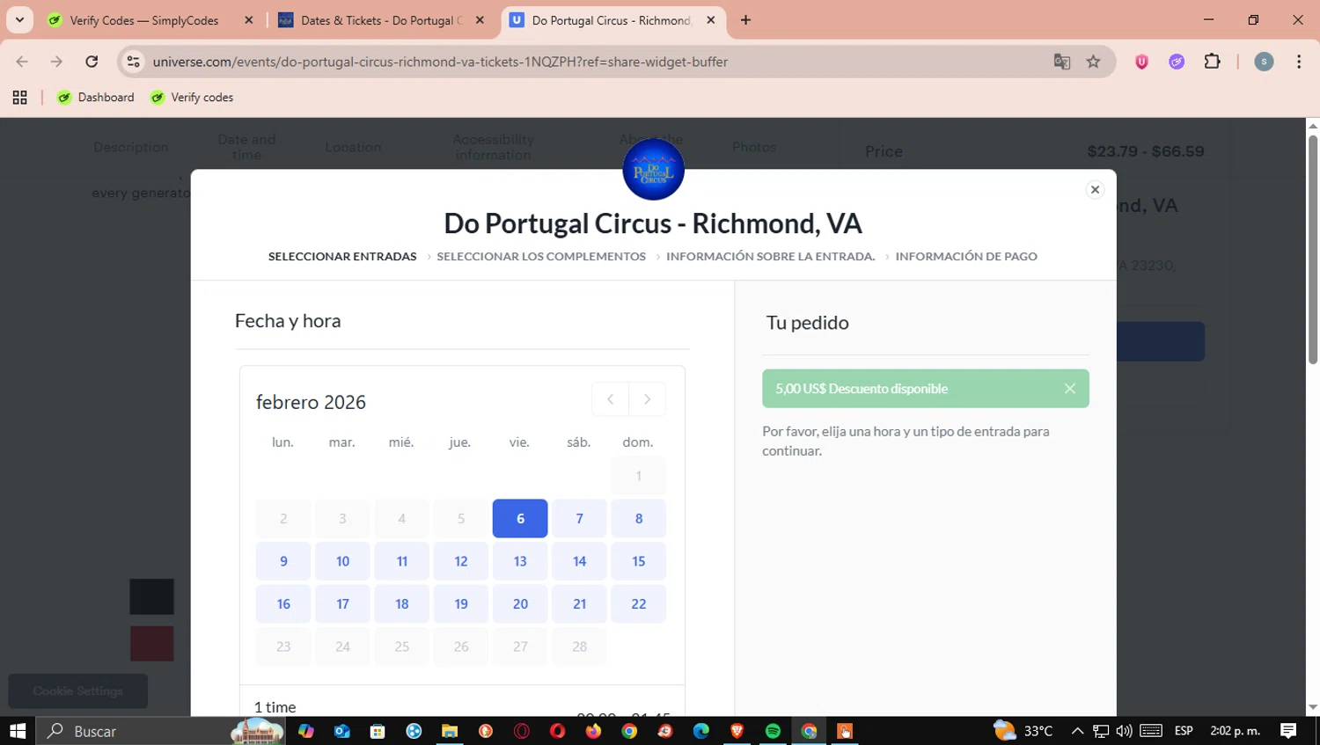Open the volume control in system tray
The image size is (1320, 745).
1124,731
